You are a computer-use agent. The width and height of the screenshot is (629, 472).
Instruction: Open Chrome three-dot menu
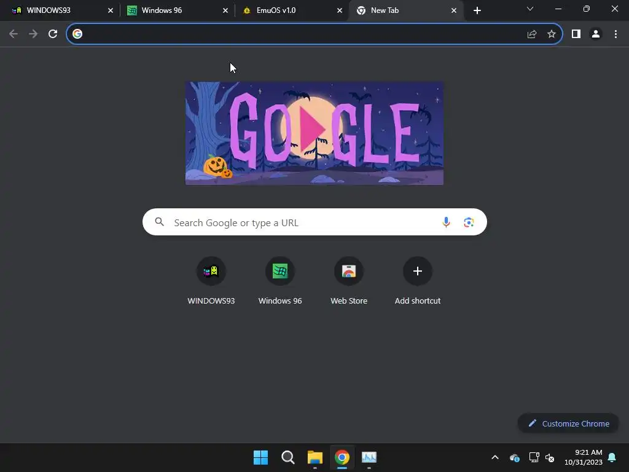pyautogui.click(x=615, y=34)
